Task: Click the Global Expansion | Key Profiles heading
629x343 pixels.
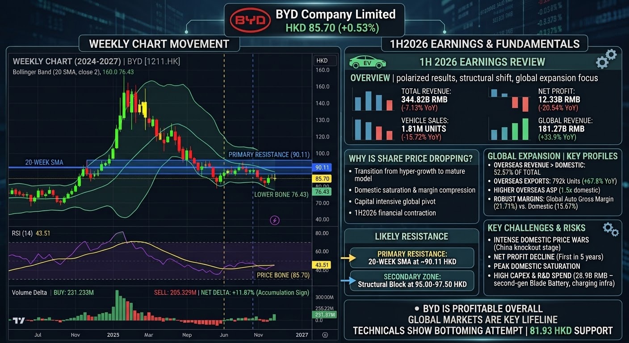Action: [x=552, y=156]
